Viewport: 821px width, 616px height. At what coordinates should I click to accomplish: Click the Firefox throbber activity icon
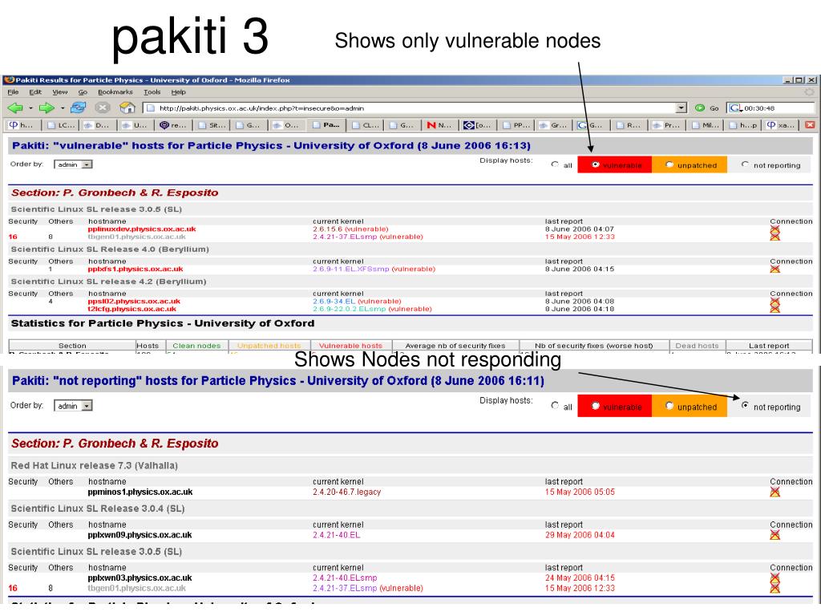(x=809, y=92)
